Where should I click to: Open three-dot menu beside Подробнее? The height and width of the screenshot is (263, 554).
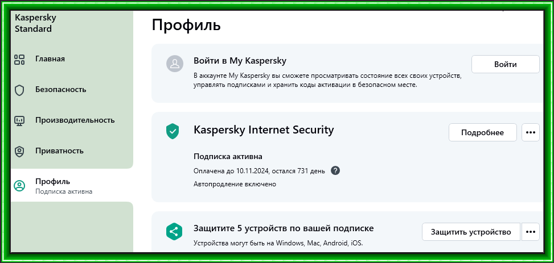530,132
